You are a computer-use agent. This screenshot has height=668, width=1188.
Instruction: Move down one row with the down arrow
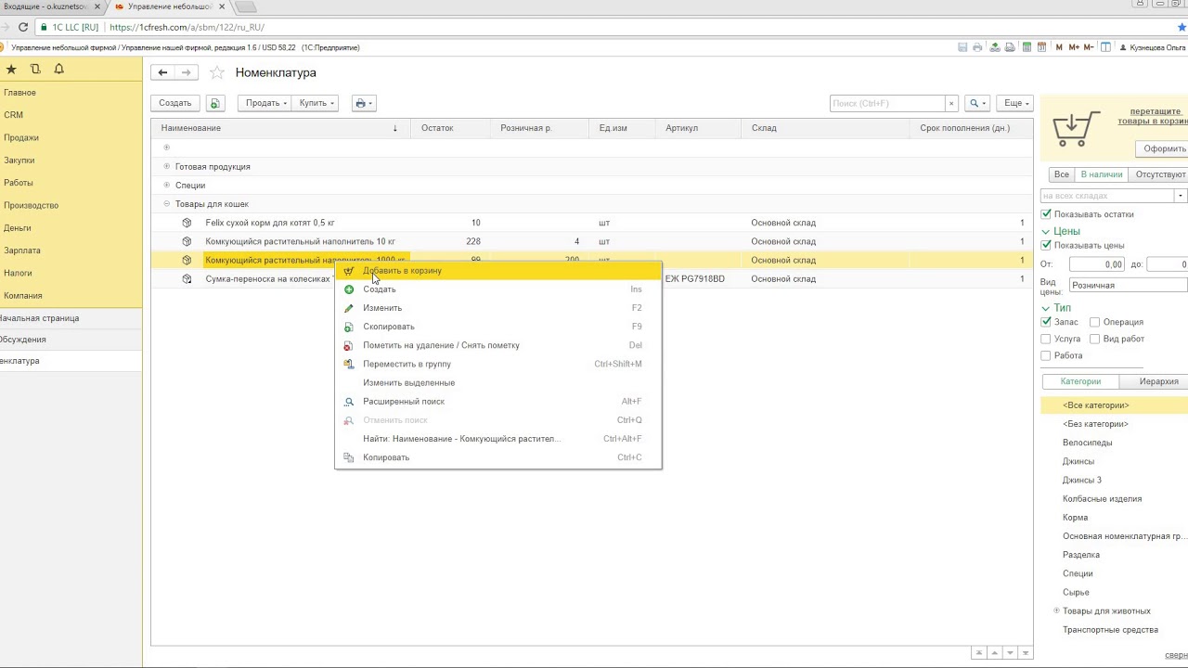tap(1010, 653)
